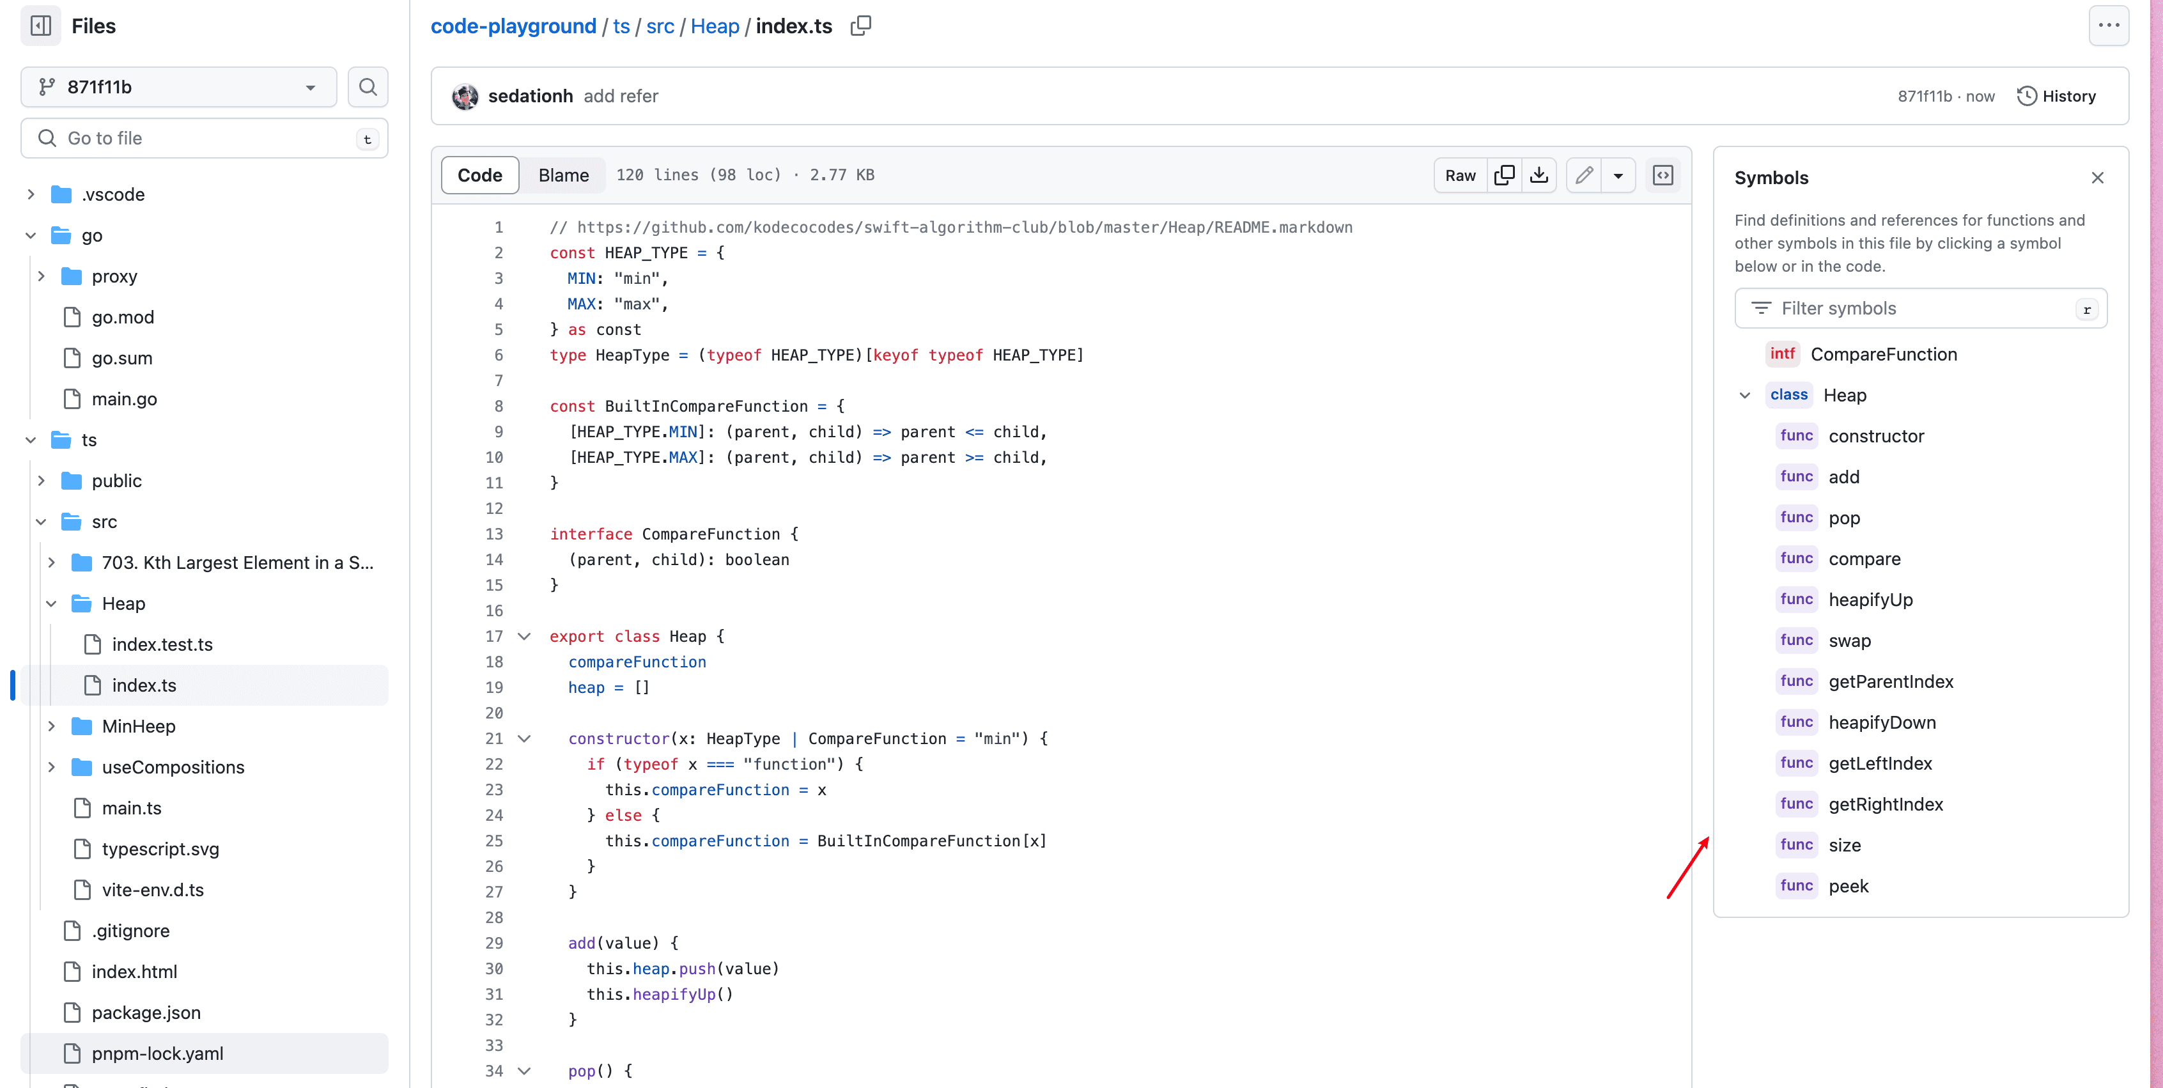Click the pencil edit file icon
This screenshot has width=2163, height=1088.
point(1584,175)
